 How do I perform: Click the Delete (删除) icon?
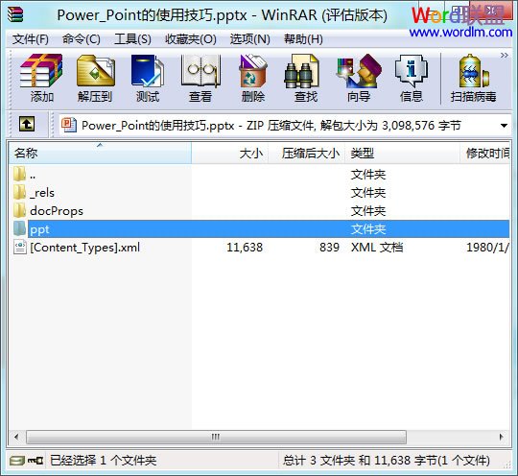[253, 79]
